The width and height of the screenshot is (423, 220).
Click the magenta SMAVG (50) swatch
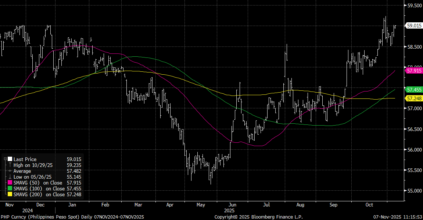click(10, 183)
